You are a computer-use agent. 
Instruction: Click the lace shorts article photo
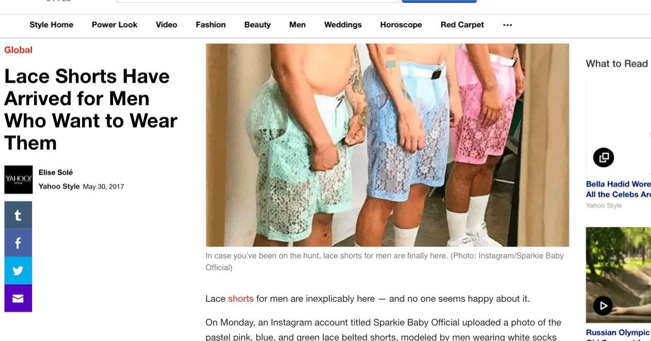[387, 145]
